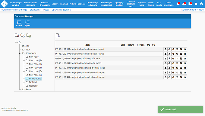This screenshot has width=205, height=116.
Task: Click the app logo in the top-left corner
Action: [4, 4]
